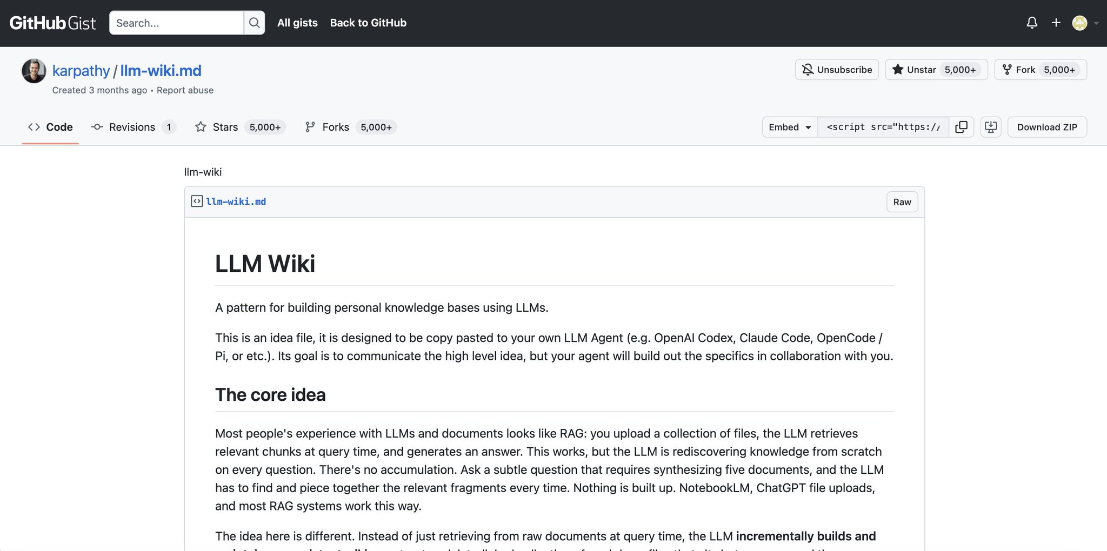Click the pattern for knowledge bases sentence
Screen dimensions: 1107x551
(382, 308)
